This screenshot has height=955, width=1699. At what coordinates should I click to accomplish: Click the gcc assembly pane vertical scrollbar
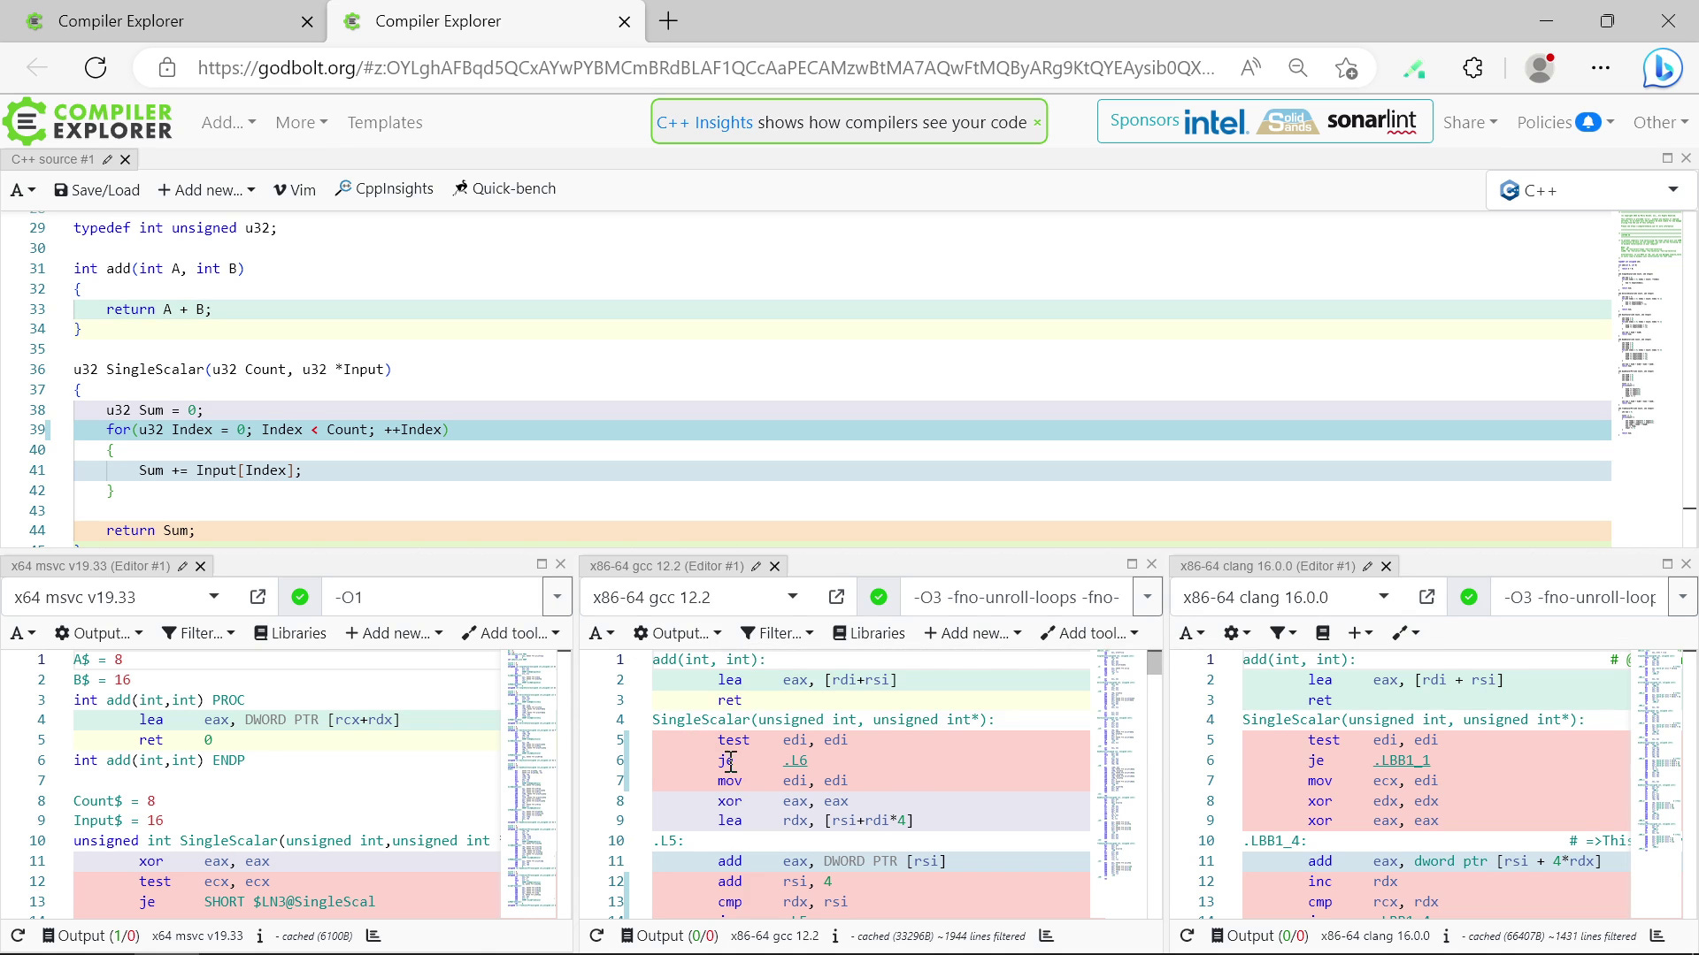pos(1154,663)
